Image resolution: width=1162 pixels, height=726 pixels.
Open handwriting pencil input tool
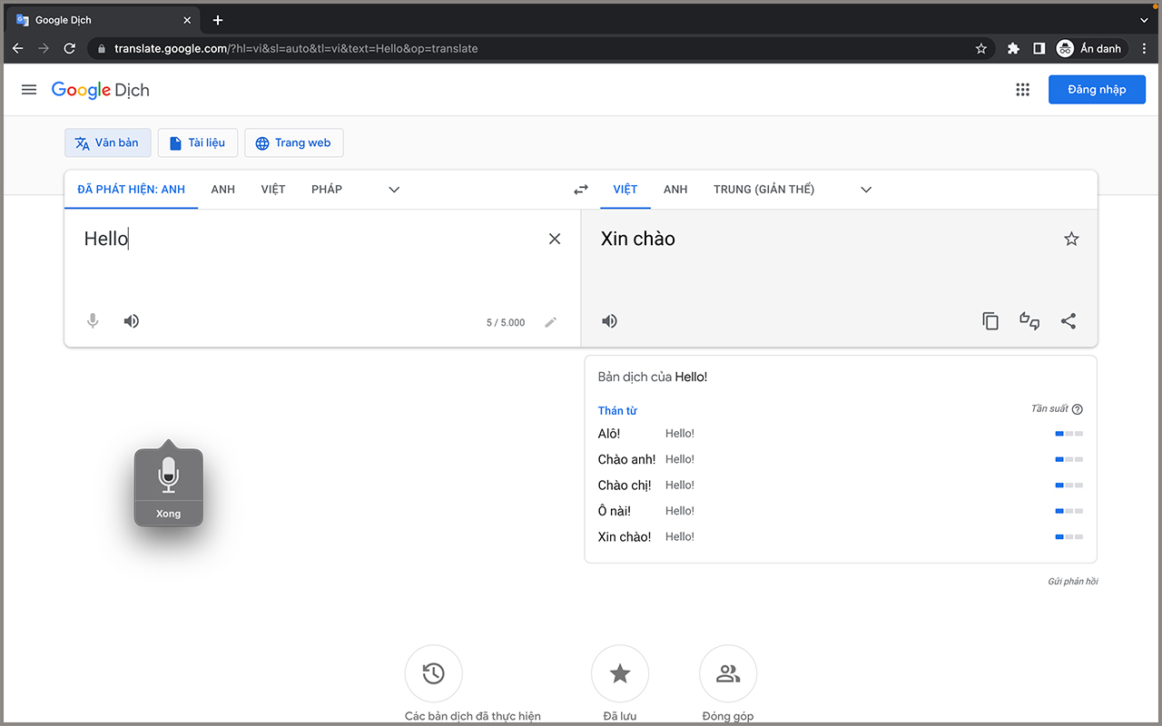(551, 322)
